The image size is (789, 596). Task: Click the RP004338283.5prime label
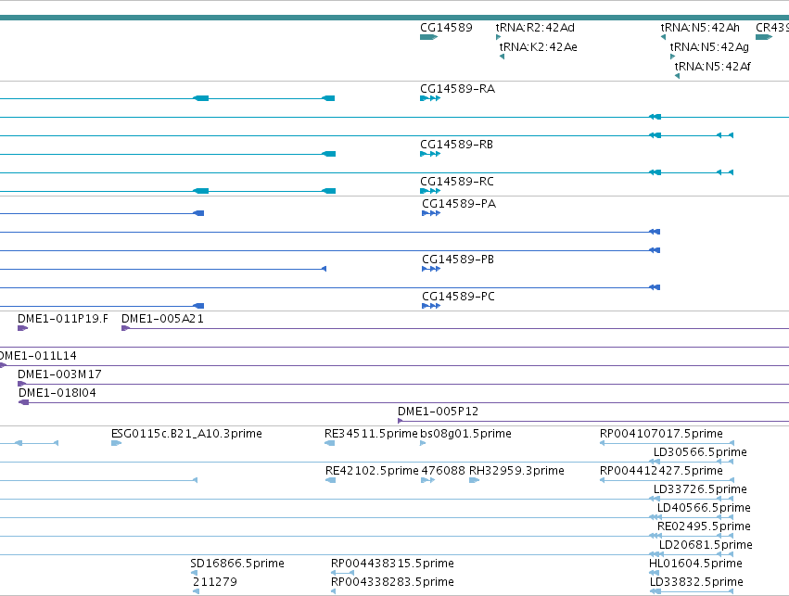(392, 582)
